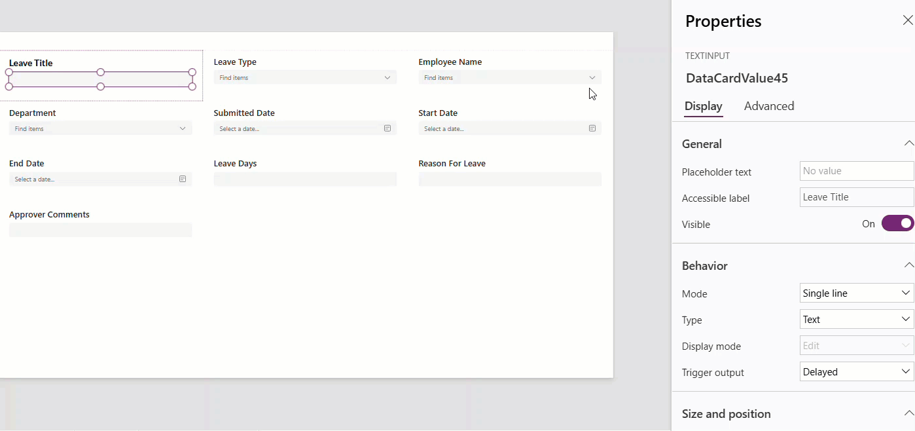Screen dimensions: 915x431
Task: Click the Placeholder text input field
Action: tap(857, 171)
